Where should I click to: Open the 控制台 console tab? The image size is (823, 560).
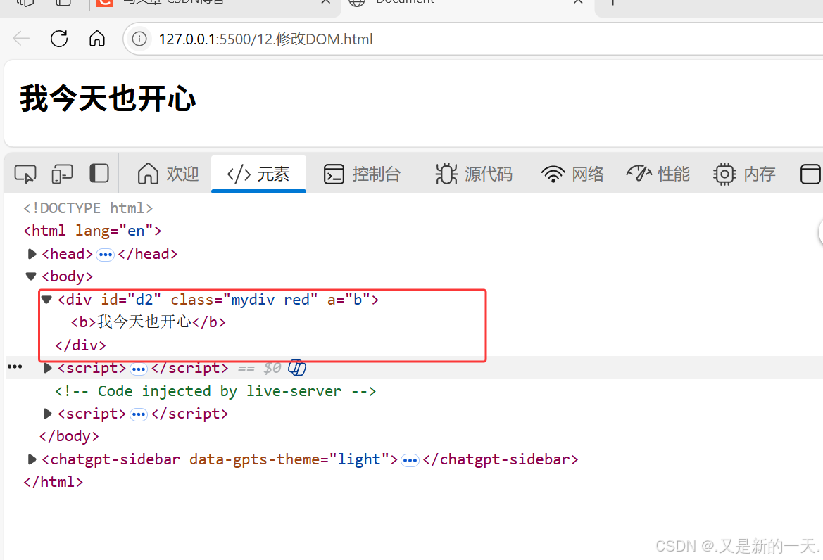tap(362, 174)
